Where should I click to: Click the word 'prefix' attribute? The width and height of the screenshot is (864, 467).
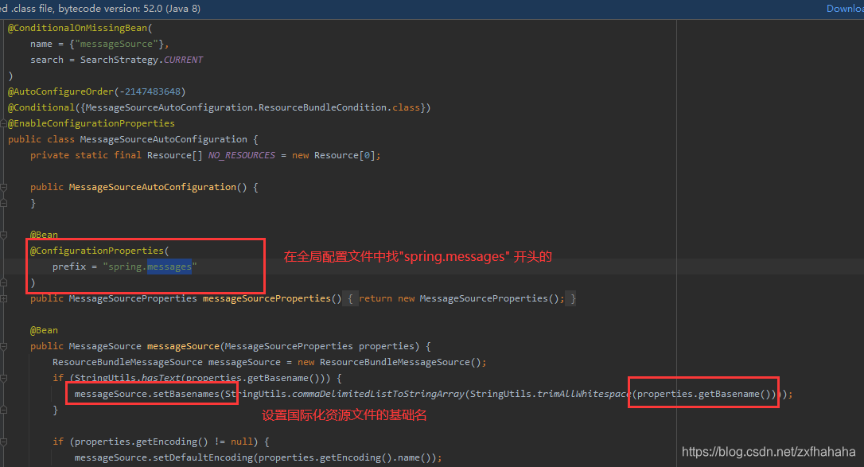tap(69, 267)
